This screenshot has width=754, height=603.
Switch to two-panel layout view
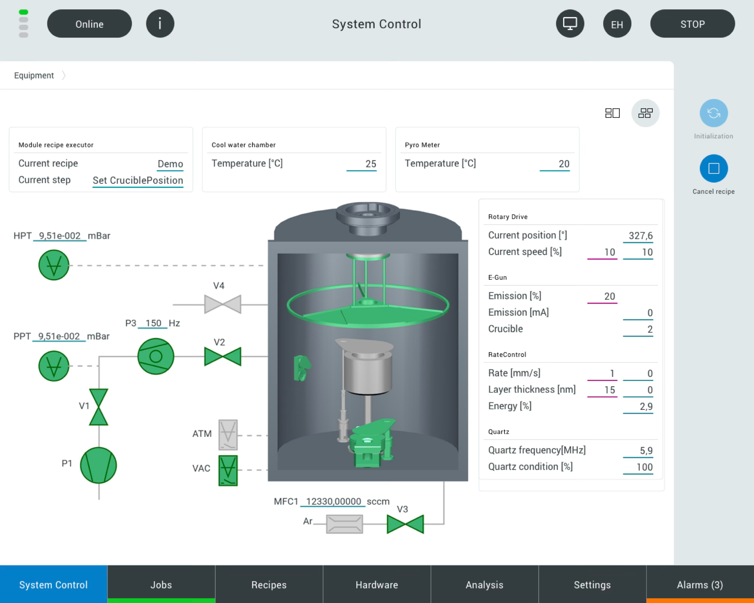coord(612,113)
